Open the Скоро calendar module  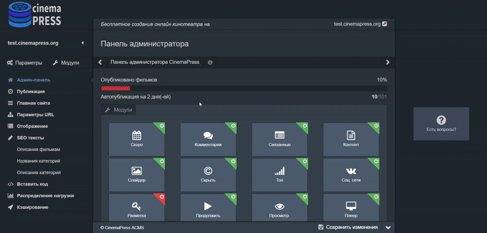tap(136, 139)
